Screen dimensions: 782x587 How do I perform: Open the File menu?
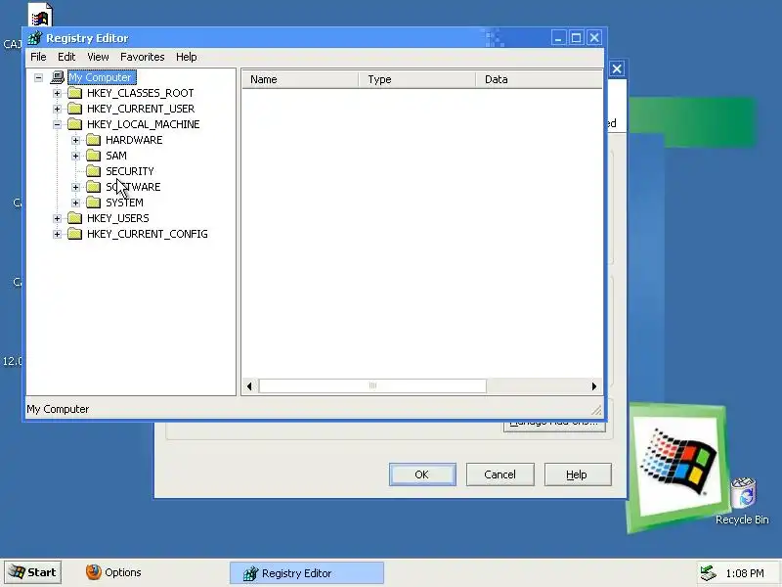click(38, 57)
